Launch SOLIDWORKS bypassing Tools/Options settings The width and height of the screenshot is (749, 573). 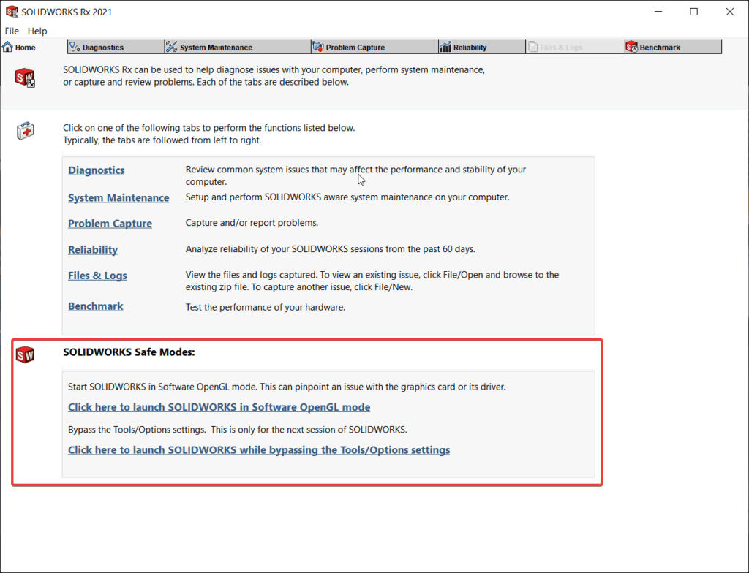pos(259,450)
